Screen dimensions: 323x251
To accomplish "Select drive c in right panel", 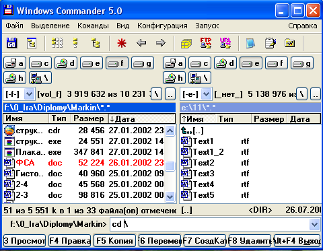I will pyautogui.click(x=200, y=63).
